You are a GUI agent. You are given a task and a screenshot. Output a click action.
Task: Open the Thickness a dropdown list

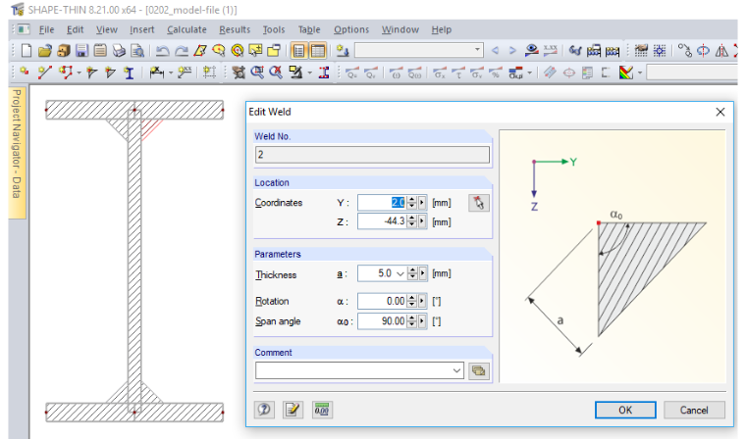pos(400,273)
